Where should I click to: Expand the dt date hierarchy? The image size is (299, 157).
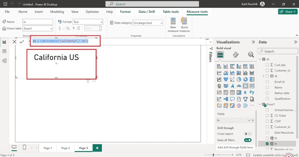263,76
